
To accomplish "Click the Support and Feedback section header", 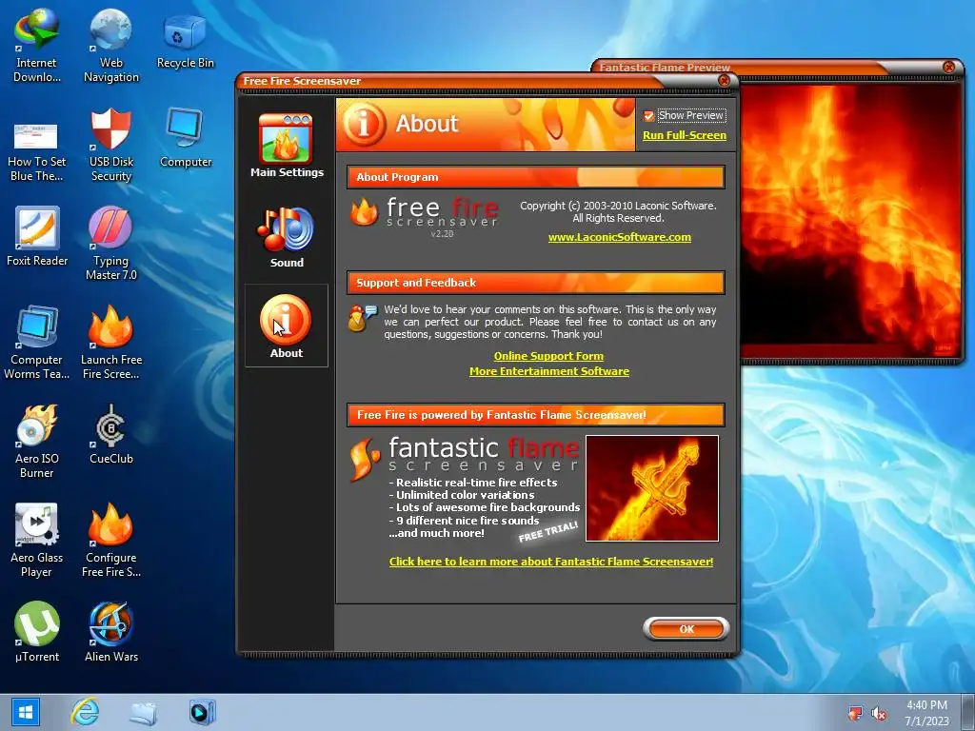I will (535, 283).
